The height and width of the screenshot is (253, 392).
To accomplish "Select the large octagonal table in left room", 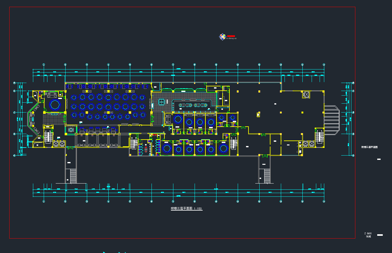I will click(55, 105).
